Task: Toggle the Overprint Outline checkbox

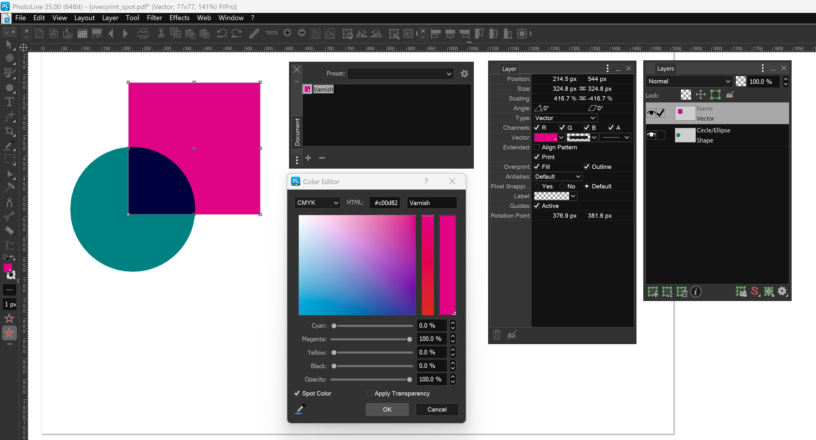Action: click(x=587, y=167)
